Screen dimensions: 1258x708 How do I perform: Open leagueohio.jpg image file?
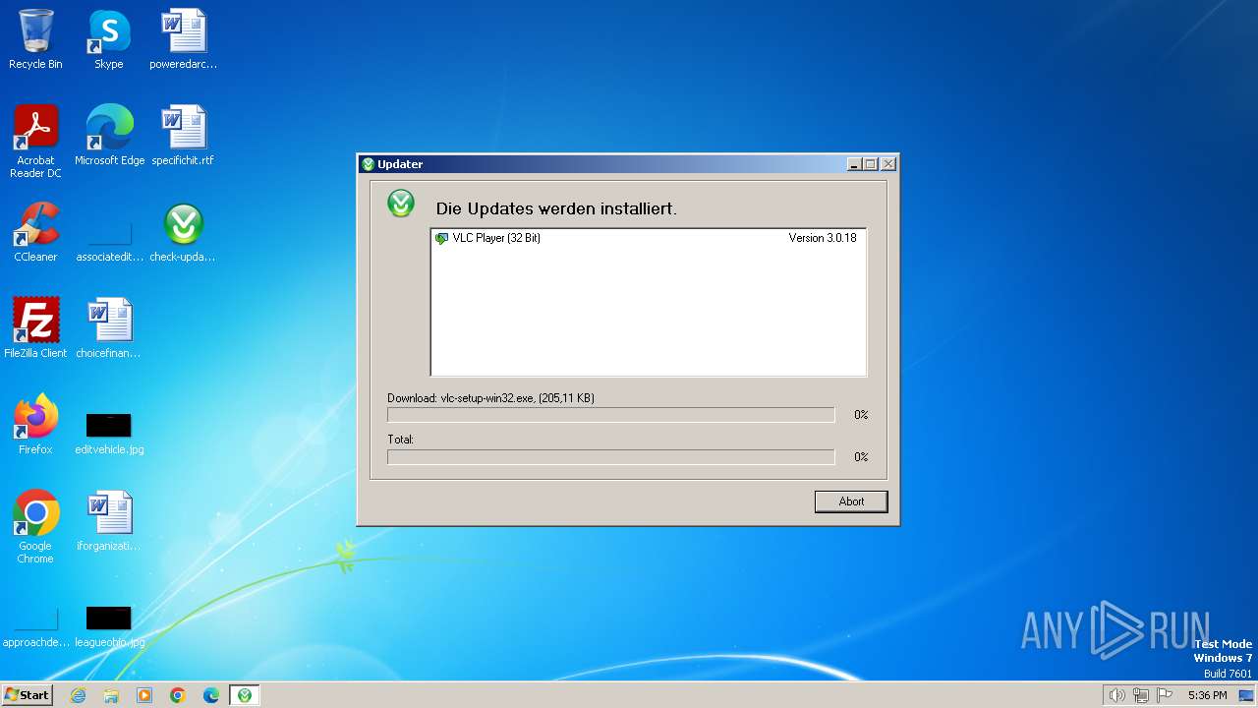(109, 627)
